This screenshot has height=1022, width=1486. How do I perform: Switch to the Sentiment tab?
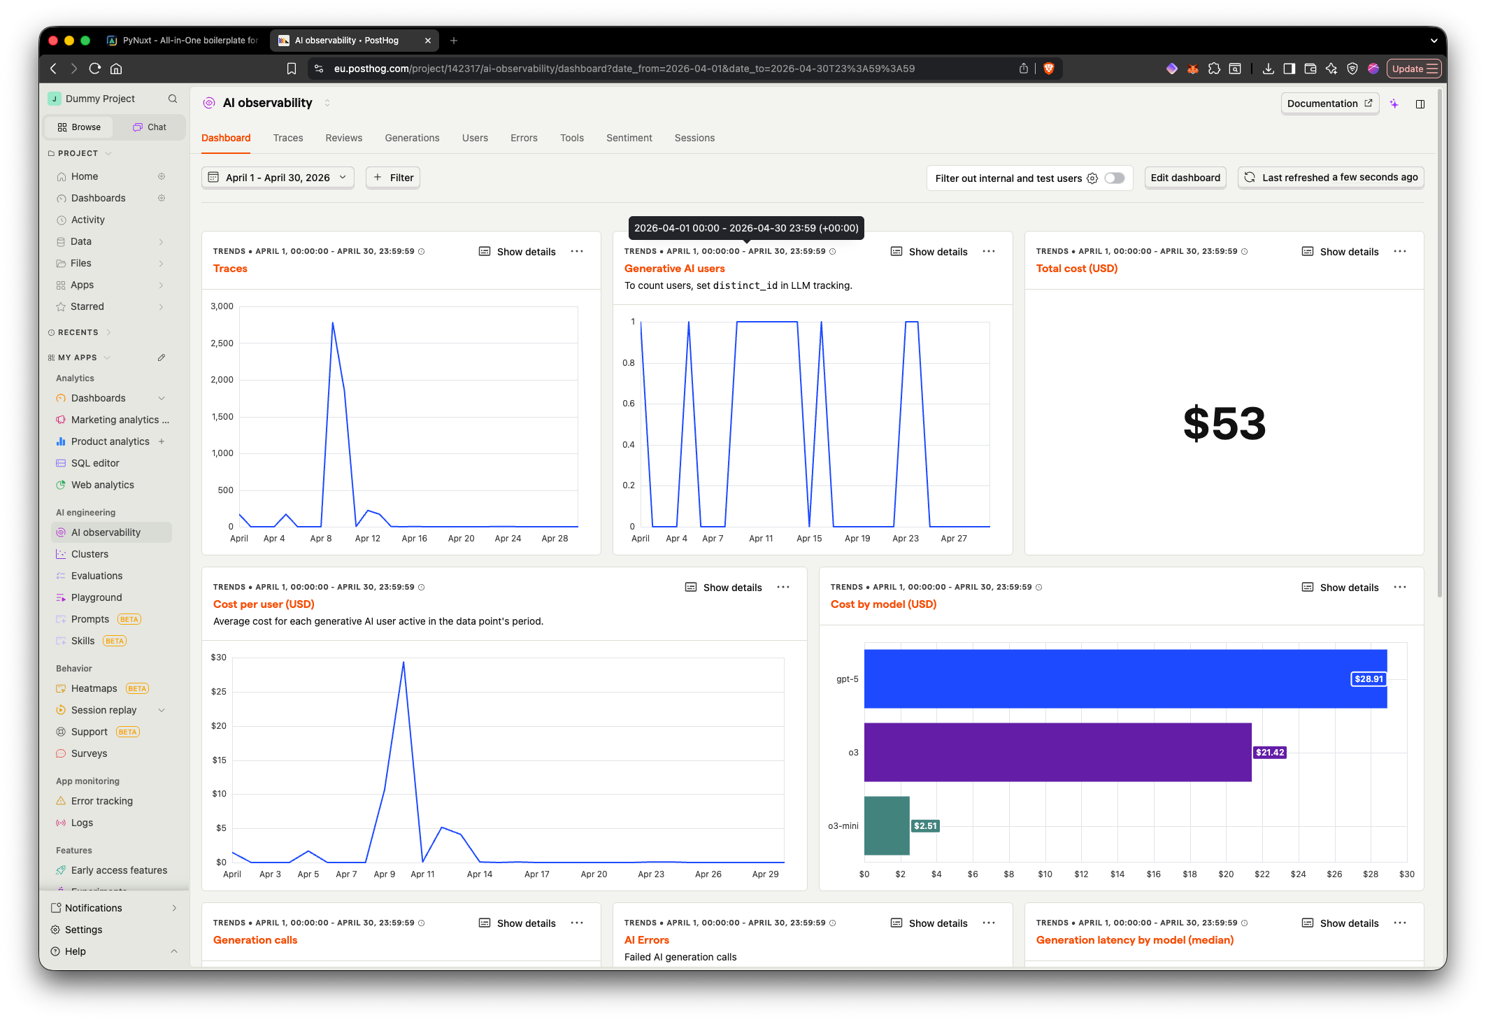click(629, 138)
